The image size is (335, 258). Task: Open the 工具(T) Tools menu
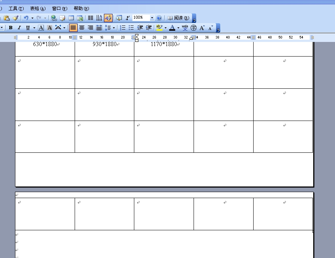point(16,9)
